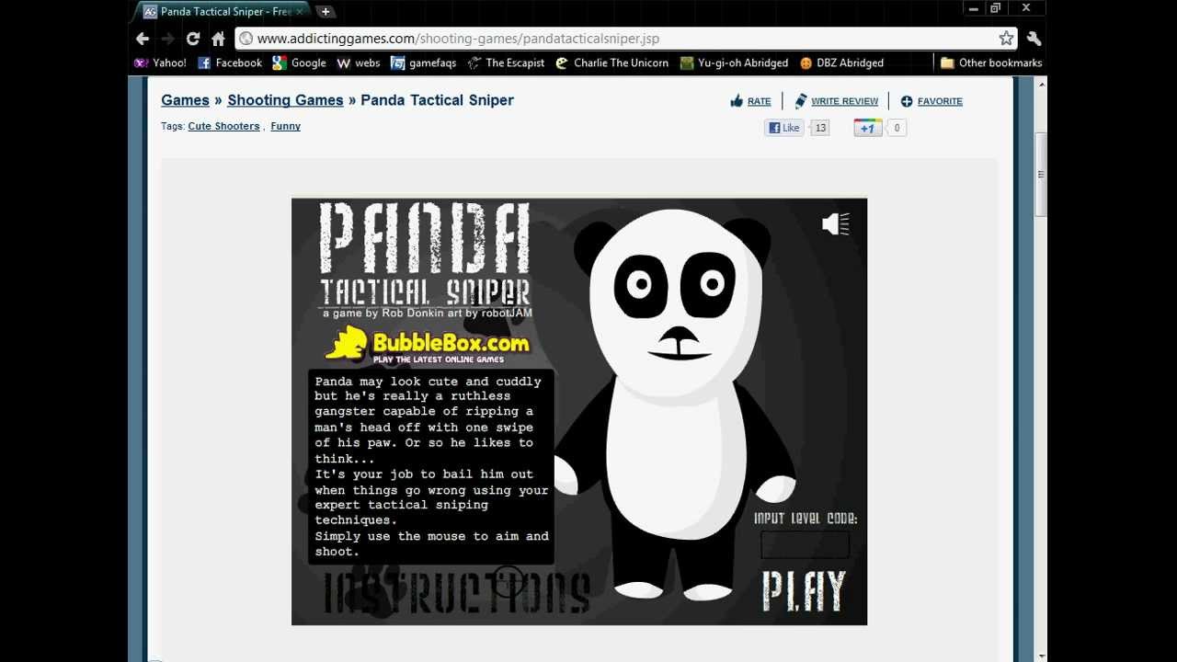Image resolution: width=1177 pixels, height=662 pixels.
Task: Click the input level code field
Action: [x=805, y=544]
